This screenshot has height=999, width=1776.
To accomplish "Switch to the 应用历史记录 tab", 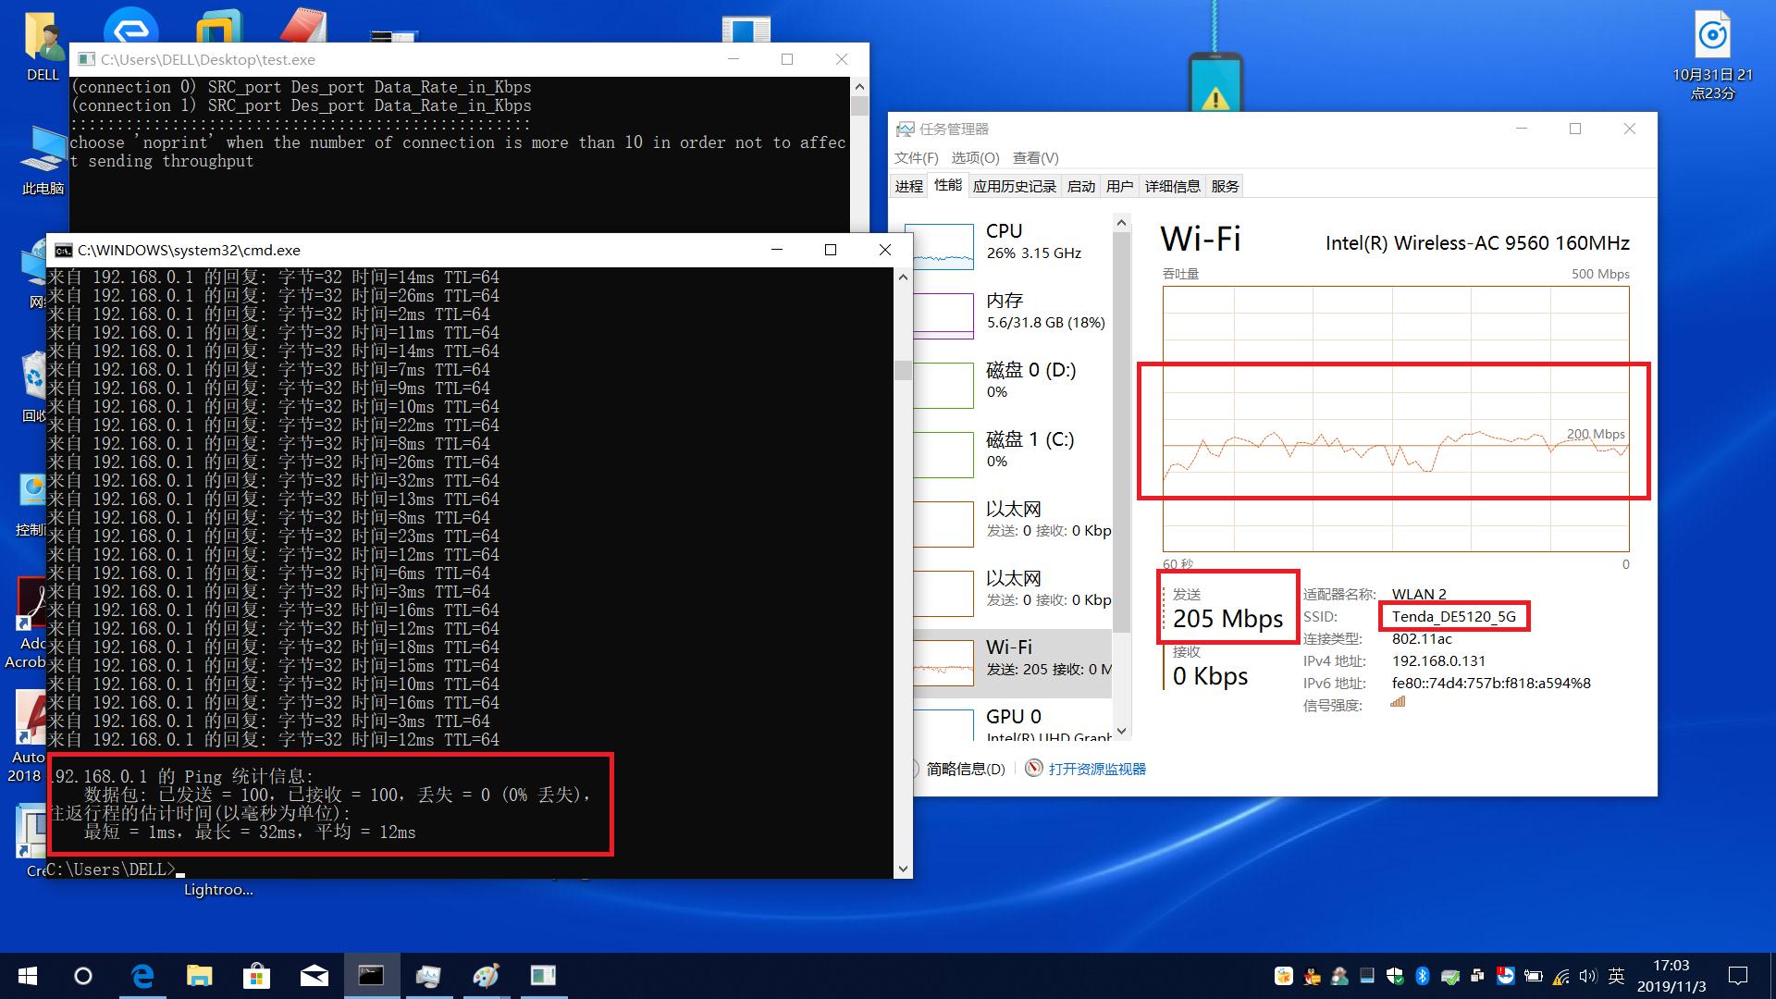I will click(1014, 186).
